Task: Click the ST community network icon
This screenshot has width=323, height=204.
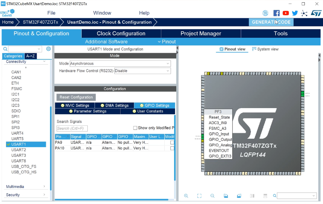Action: click(304, 13)
